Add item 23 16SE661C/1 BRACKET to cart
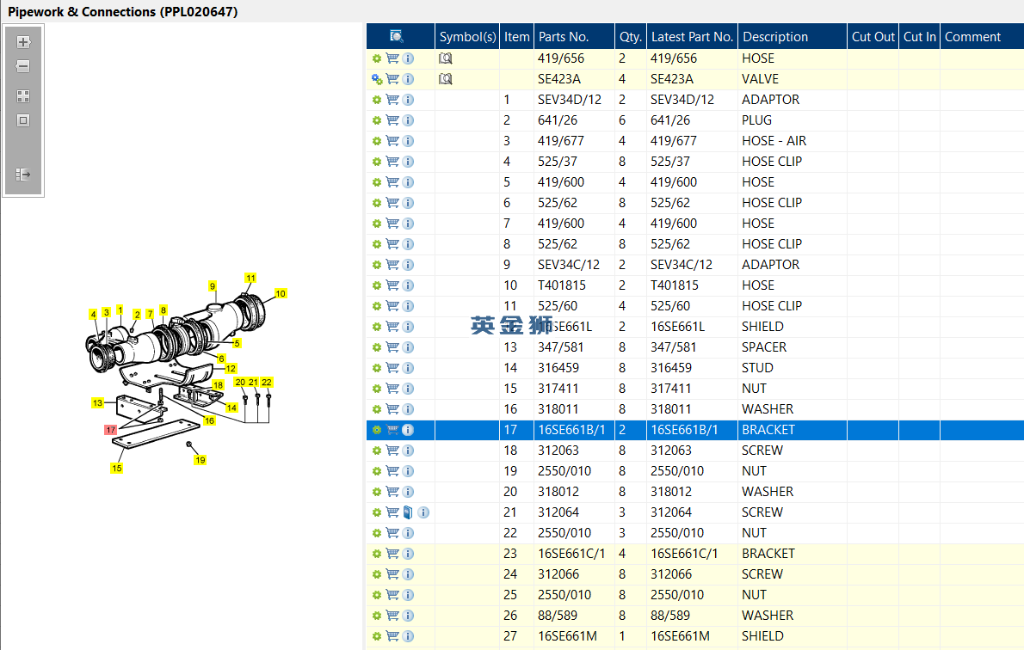Screen dimensions: 1024x650 (x=392, y=554)
